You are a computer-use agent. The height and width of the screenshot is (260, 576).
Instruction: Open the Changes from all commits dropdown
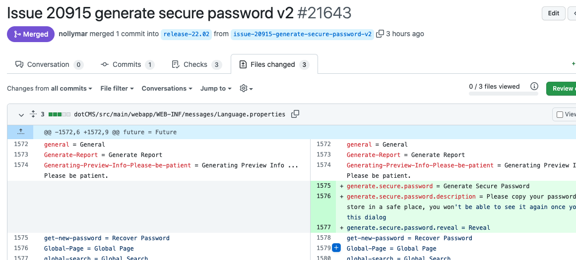coord(50,88)
